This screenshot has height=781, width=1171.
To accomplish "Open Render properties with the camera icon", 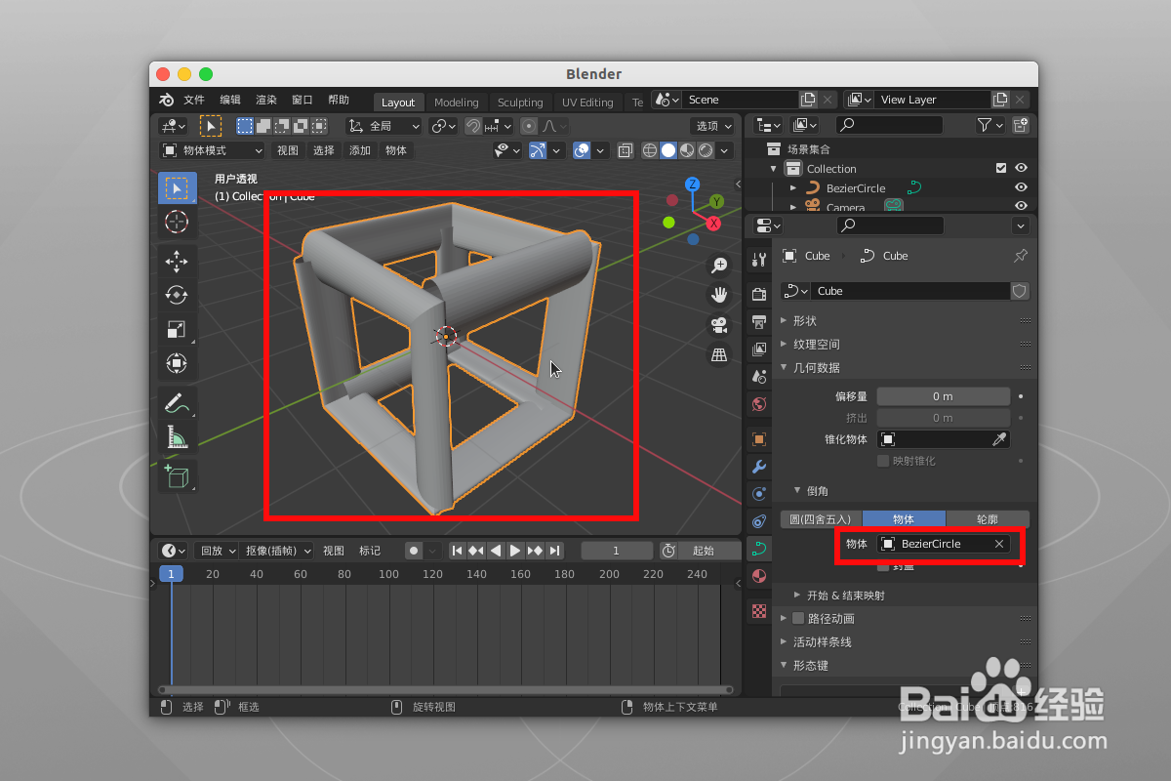I will pos(758,293).
